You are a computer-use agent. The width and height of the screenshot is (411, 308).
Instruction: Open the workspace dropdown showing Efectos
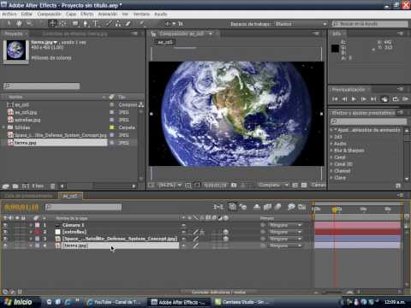coord(301,24)
